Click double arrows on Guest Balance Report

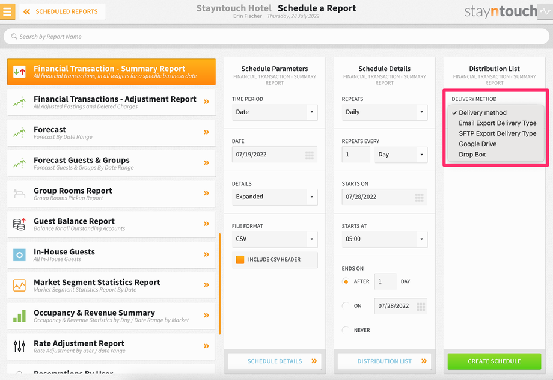tap(206, 224)
